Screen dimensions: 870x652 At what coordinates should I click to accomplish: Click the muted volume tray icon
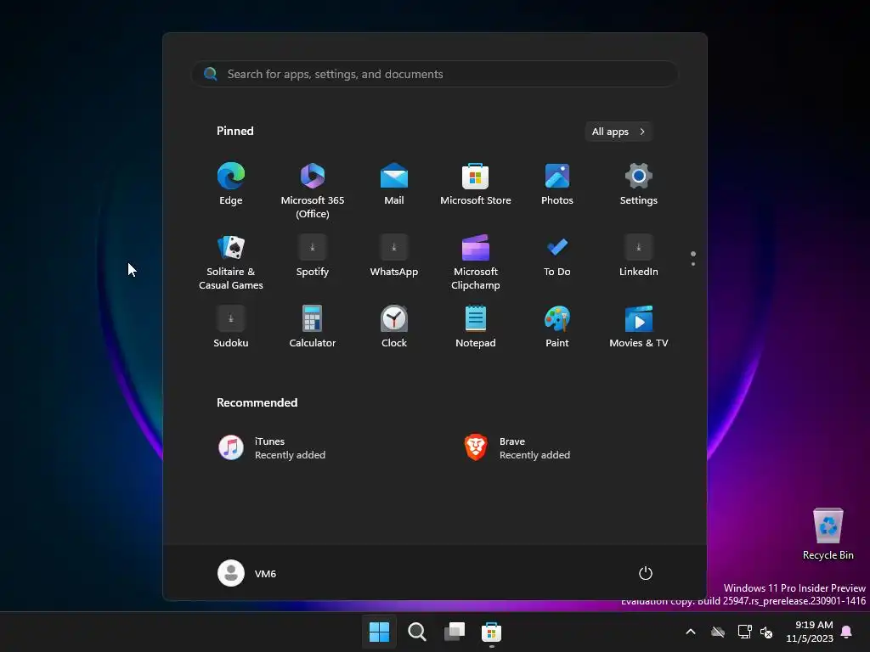(767, 632)
